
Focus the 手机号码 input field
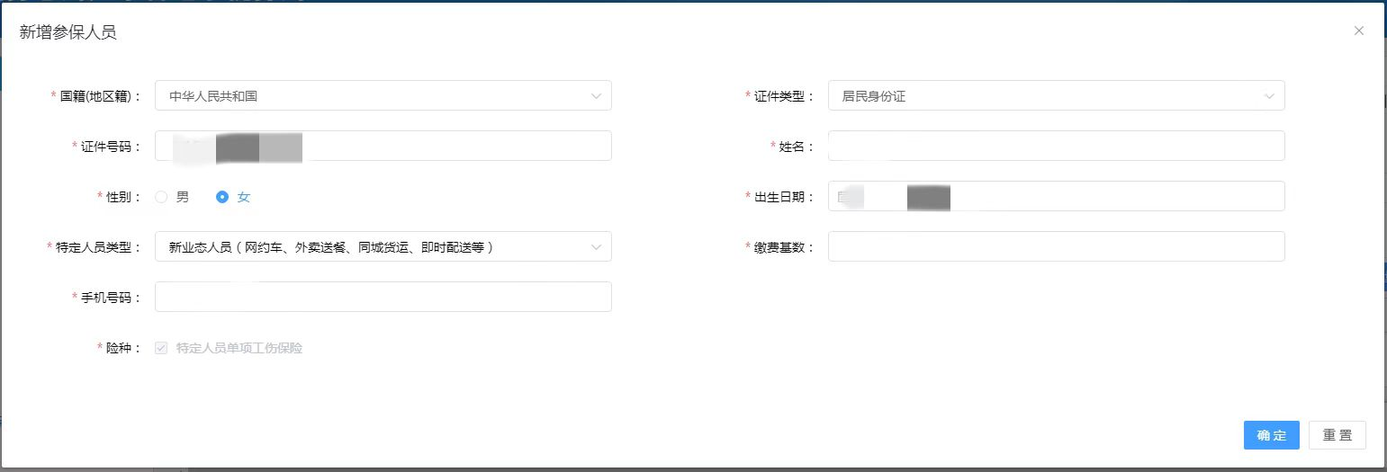click(x=383, y=298)
